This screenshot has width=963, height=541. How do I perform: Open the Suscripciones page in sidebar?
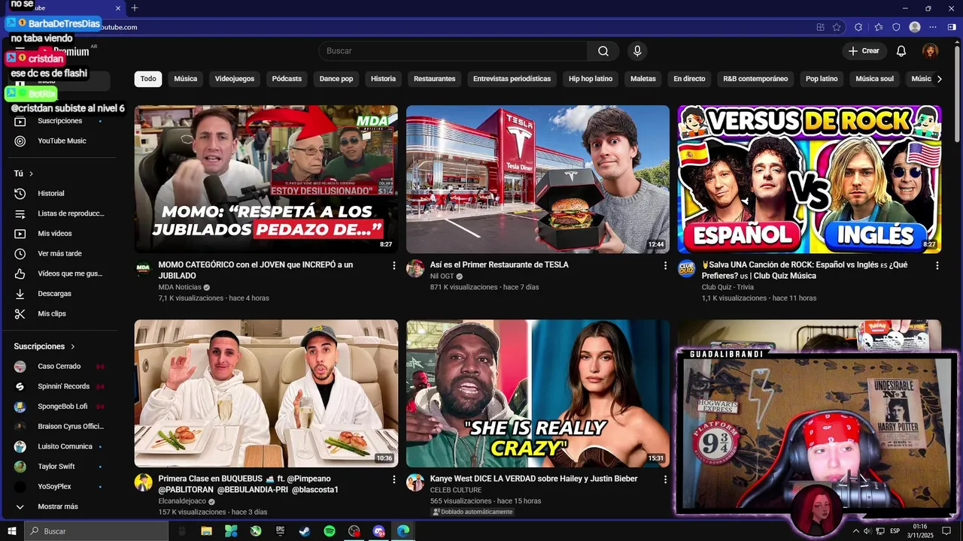tap(60, 121)
